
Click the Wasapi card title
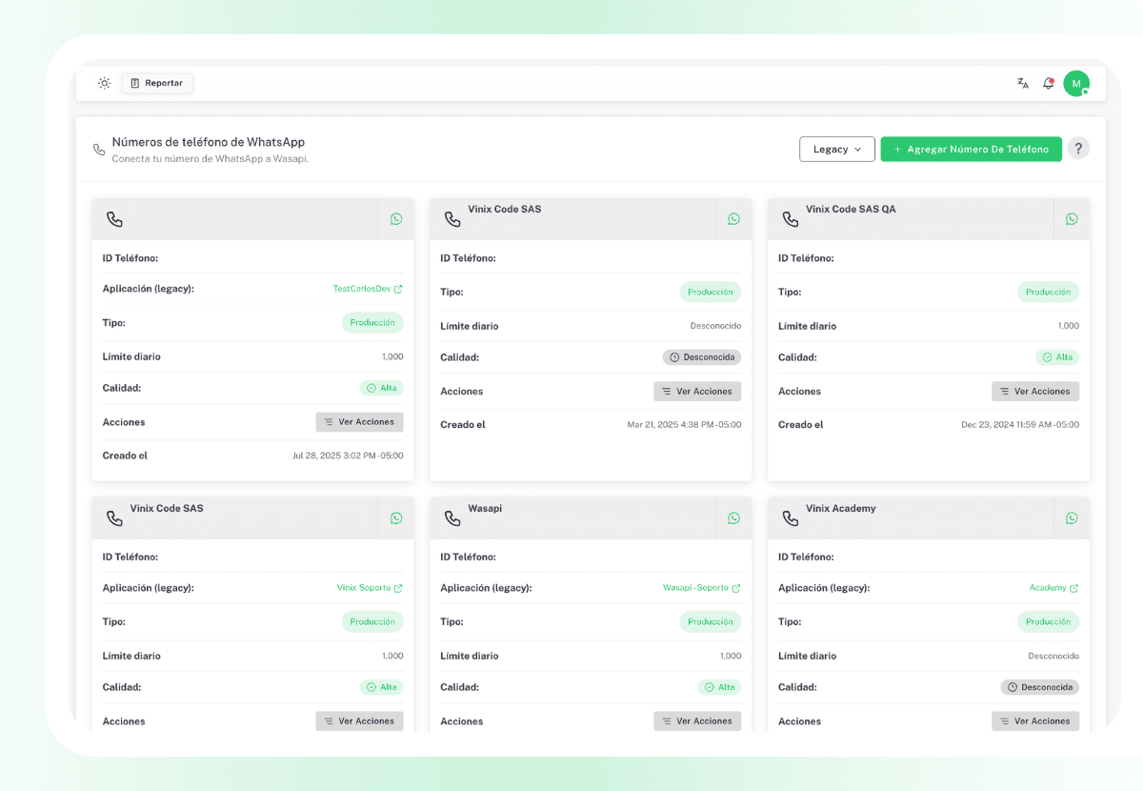(485, 508)
